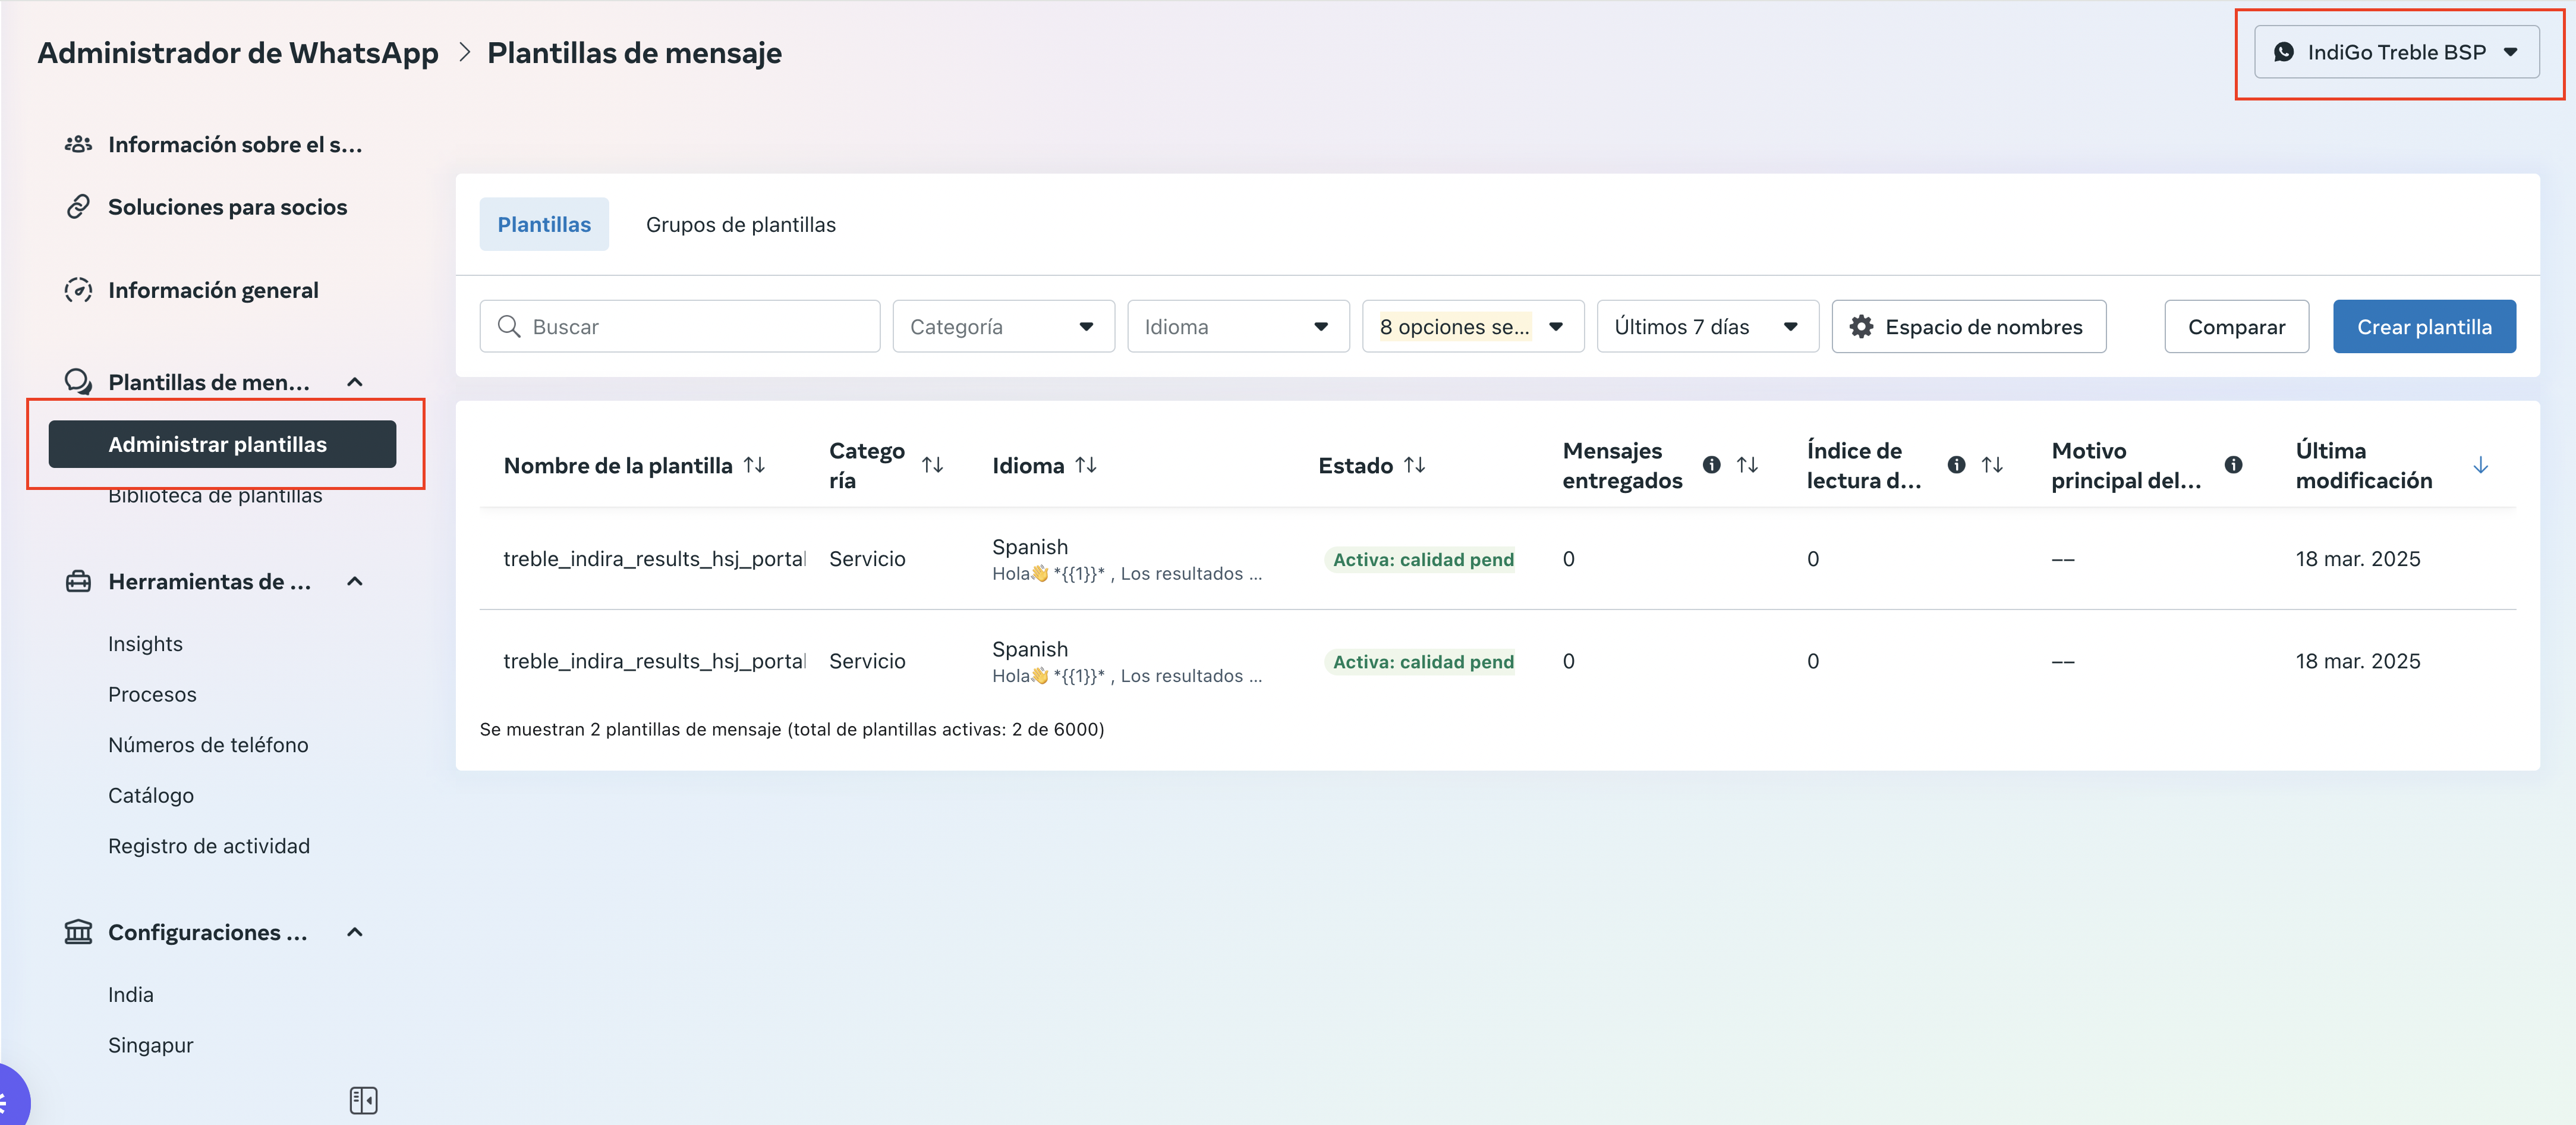
Task: Click info icon for Motivo principal
Action: (x=2234, y=465)
